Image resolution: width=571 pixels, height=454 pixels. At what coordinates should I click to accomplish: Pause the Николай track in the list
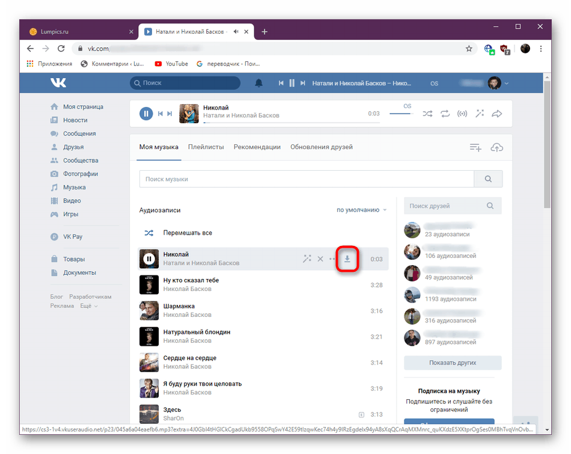[x=149, y=259]
